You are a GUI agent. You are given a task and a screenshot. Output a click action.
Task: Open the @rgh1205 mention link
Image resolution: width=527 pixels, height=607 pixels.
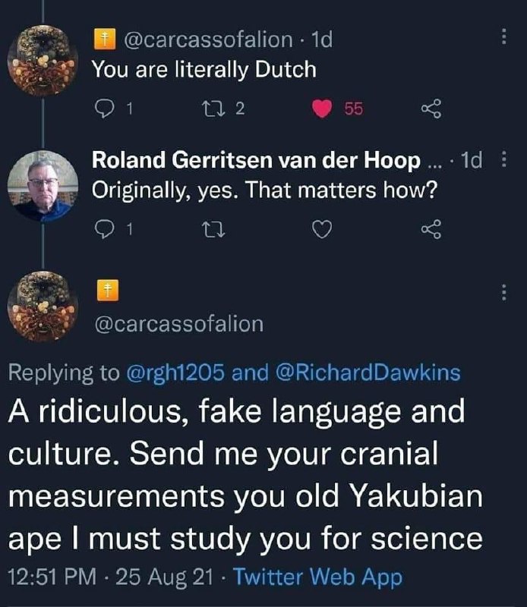click(172, 373)
